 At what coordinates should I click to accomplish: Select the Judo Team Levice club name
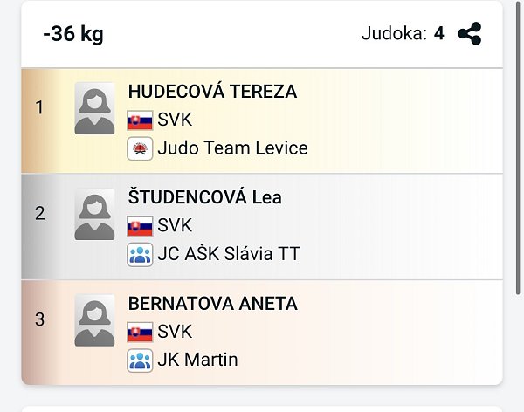[x=232, y=148]
